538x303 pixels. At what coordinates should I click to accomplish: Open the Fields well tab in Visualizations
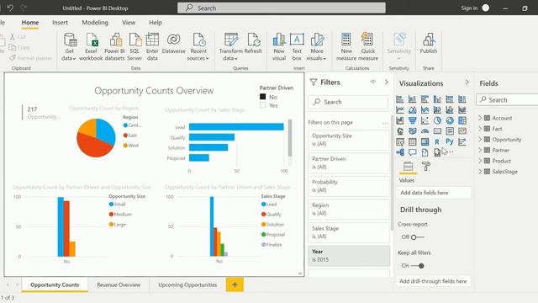pyautogui.click(x=408, y=167)
